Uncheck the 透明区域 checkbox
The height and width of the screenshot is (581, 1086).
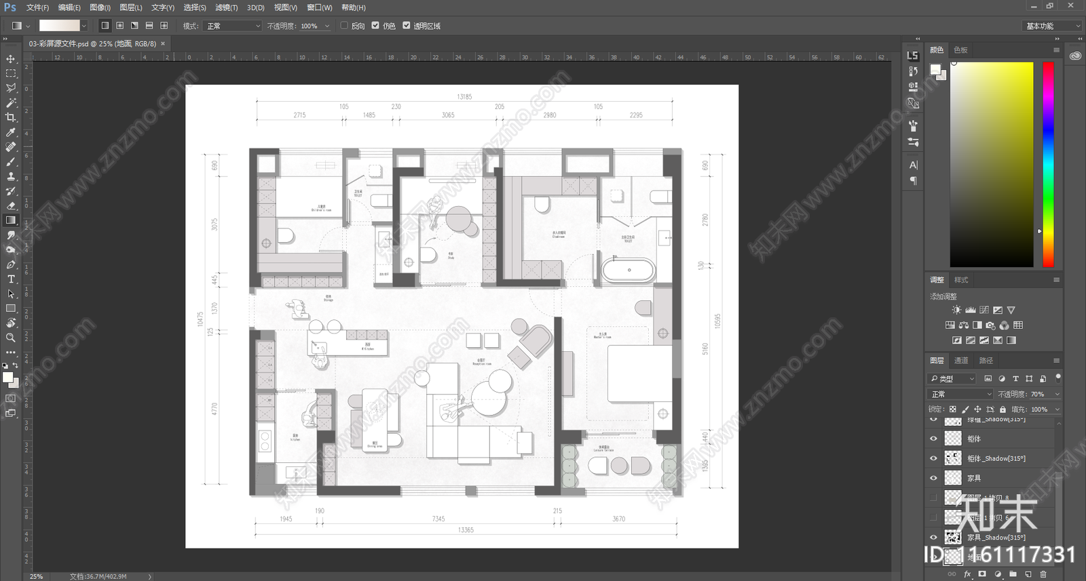coord(407,26)
